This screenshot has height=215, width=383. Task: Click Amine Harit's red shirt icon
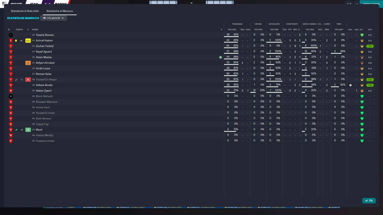coord(11,107)
